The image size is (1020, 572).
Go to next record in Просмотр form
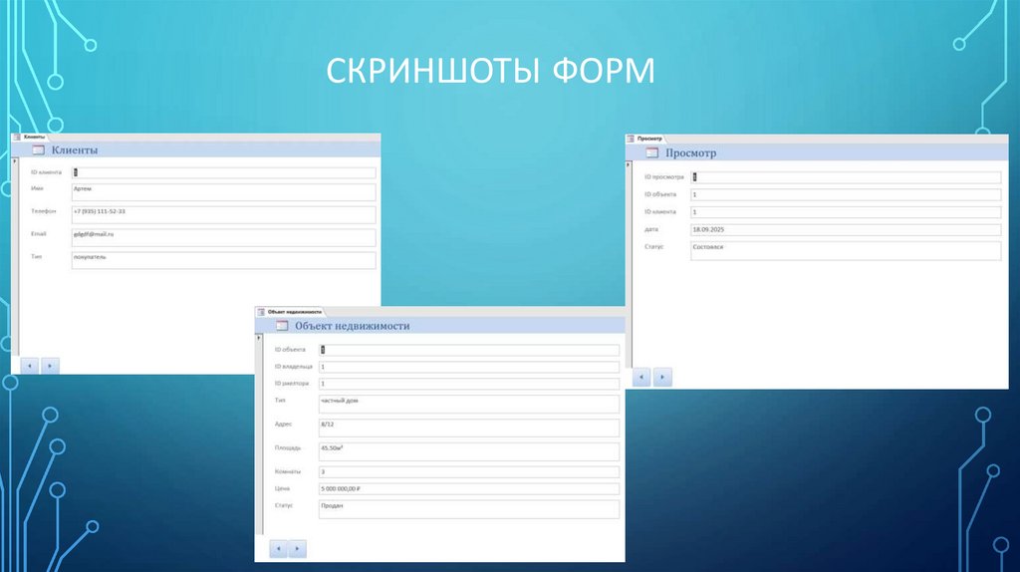tap(662, 377)
